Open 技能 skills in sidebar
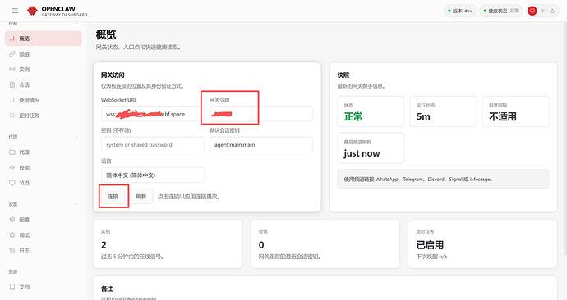Viewport: 567px width, 300px height. coord(44,168)
